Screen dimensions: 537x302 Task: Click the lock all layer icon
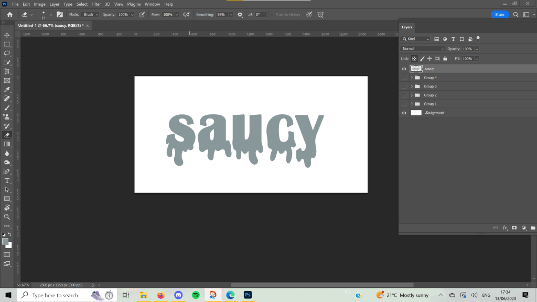445,59
